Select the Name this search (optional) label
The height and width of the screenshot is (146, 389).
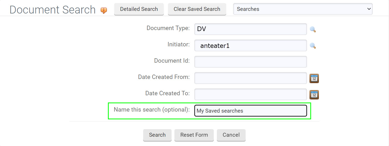click(152, 109)
